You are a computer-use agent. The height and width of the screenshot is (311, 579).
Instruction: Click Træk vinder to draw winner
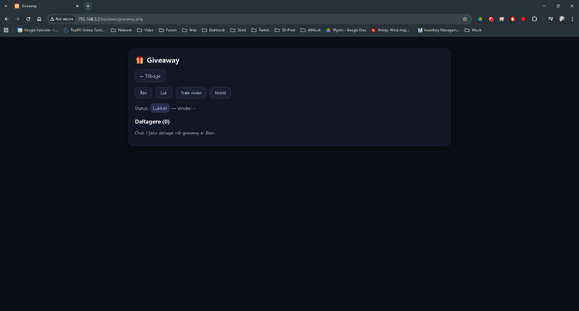click(191, 93)
